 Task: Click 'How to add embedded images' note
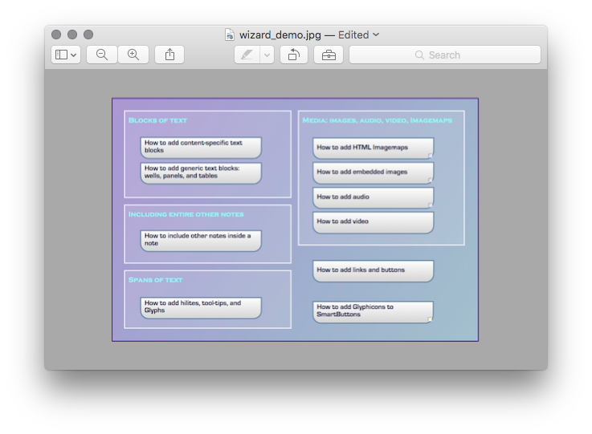[x=373, y=172]
